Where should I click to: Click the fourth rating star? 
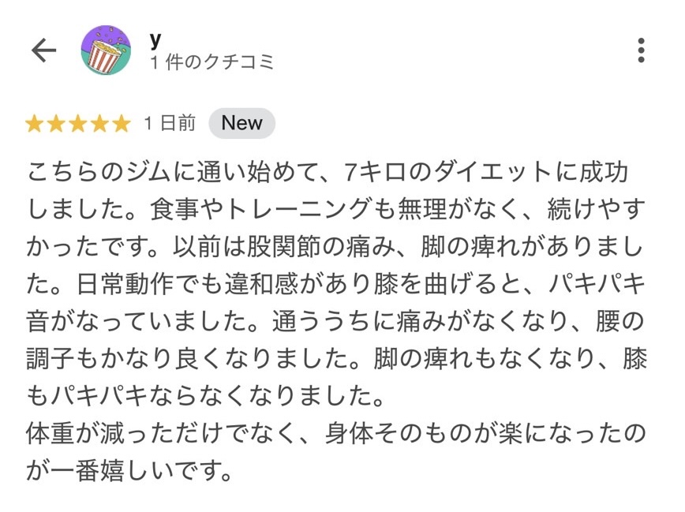99,124
